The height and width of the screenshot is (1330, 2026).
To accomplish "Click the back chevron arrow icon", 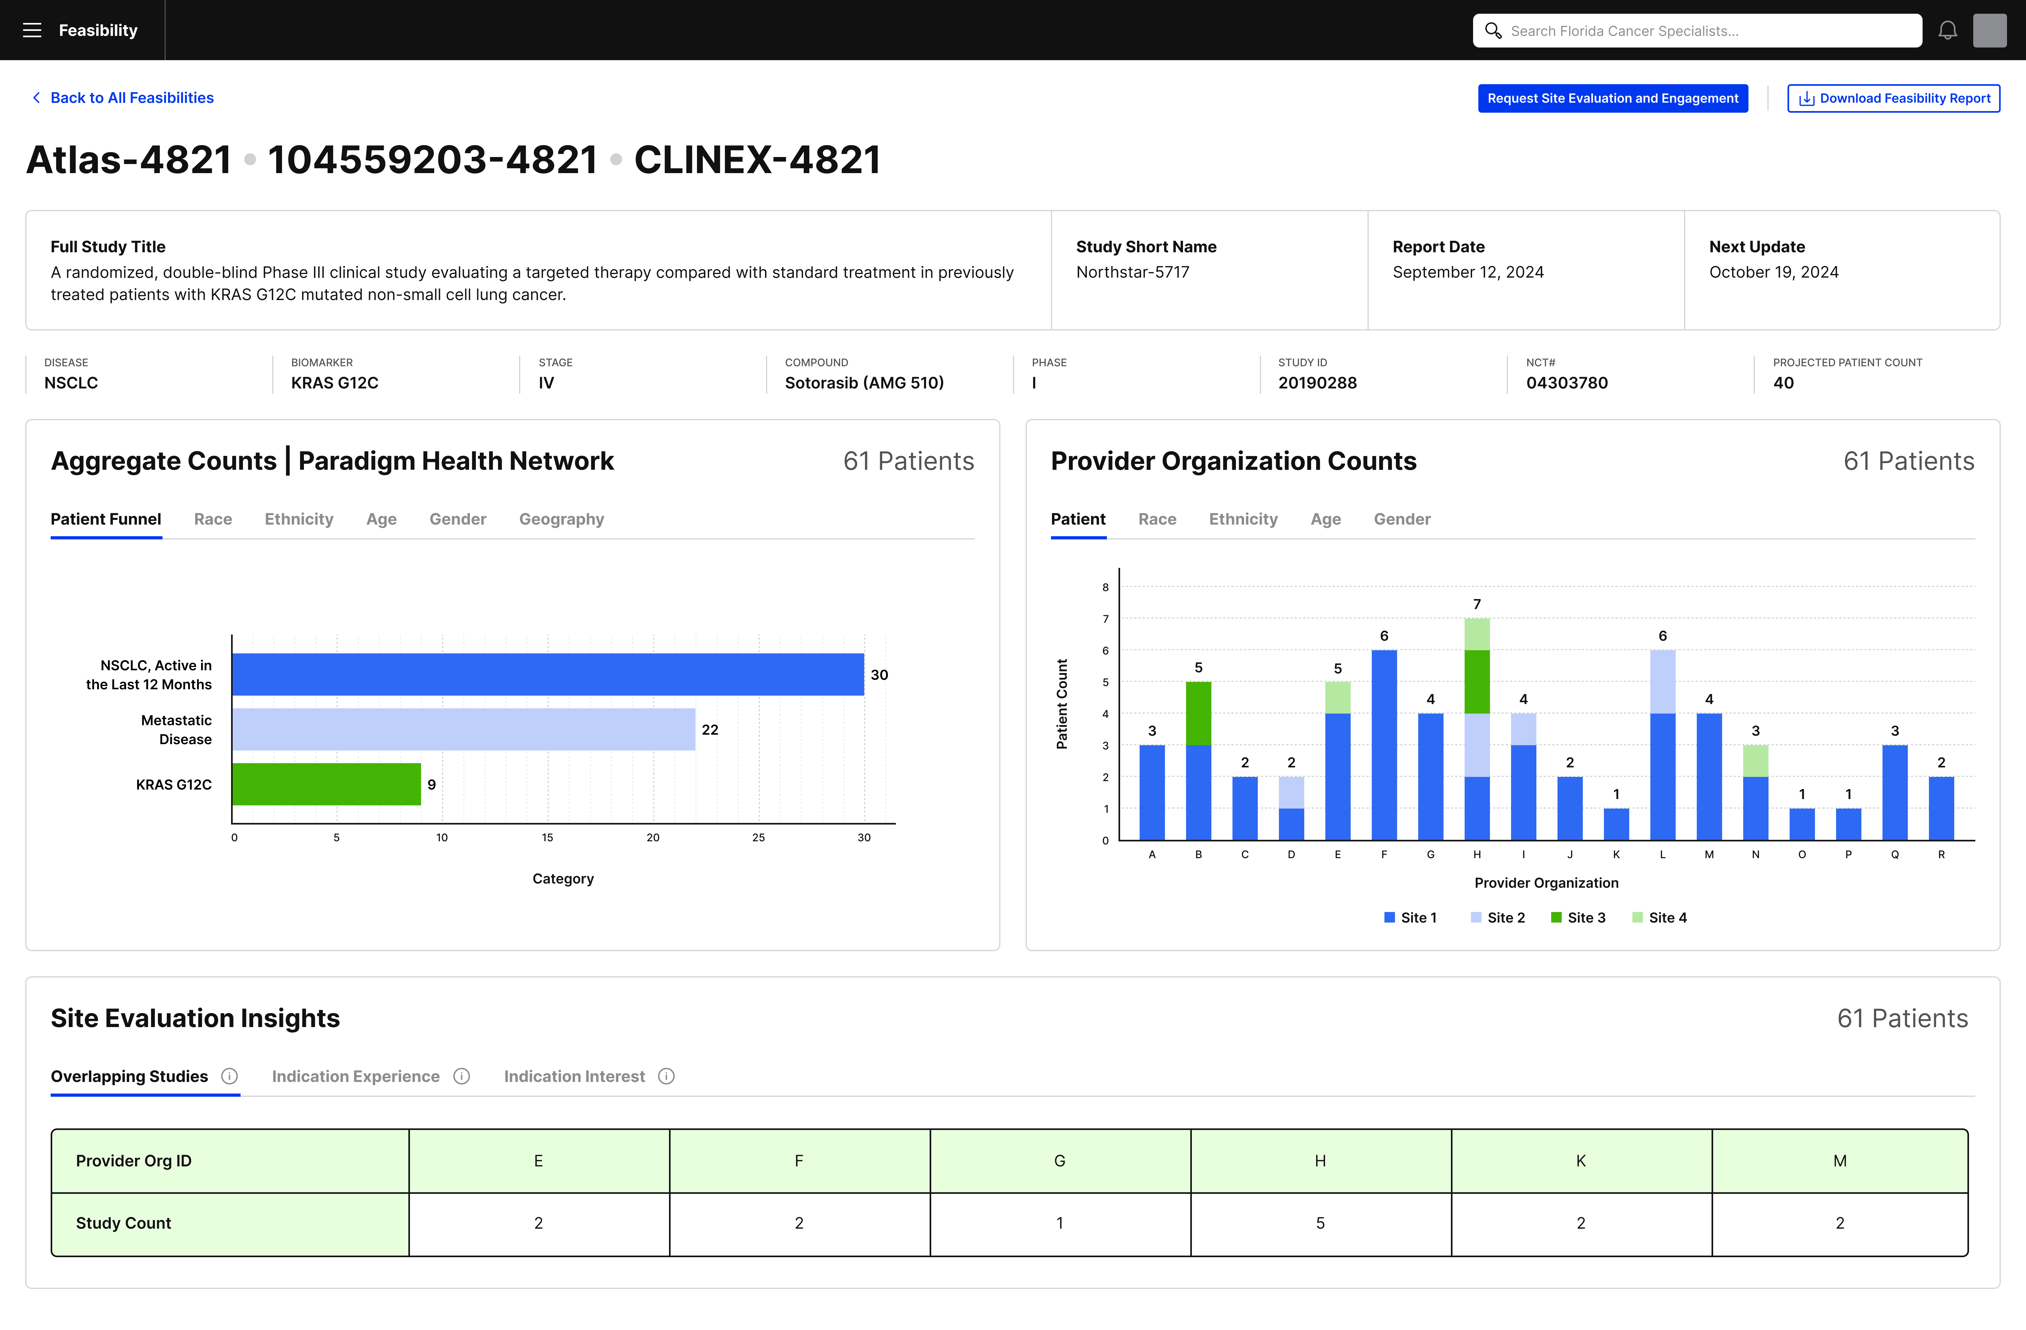I will (37, 98).
